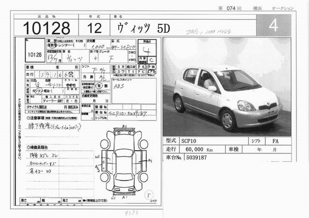Screen dimensions: 309x218
Task: Click the handwritten chassis number SCP10-5039187
Action: pyautogui.click(x=127, y=113)
